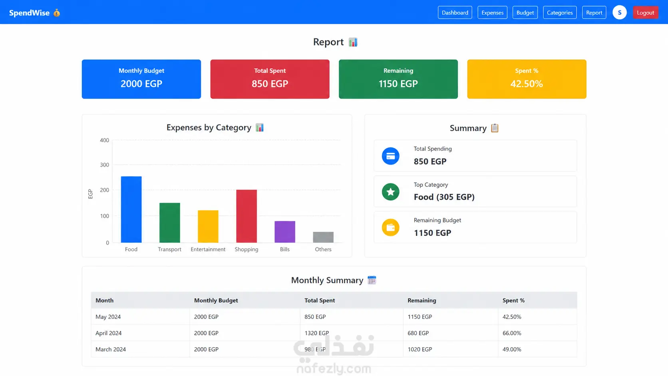Image resolution: width=668 pixels, height=376 pixels.
Task: Click the bar chart icon beside Report title
Action: pyautogui.click(x=353, y=42)
